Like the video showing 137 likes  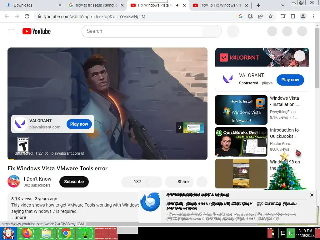(134, 182)
